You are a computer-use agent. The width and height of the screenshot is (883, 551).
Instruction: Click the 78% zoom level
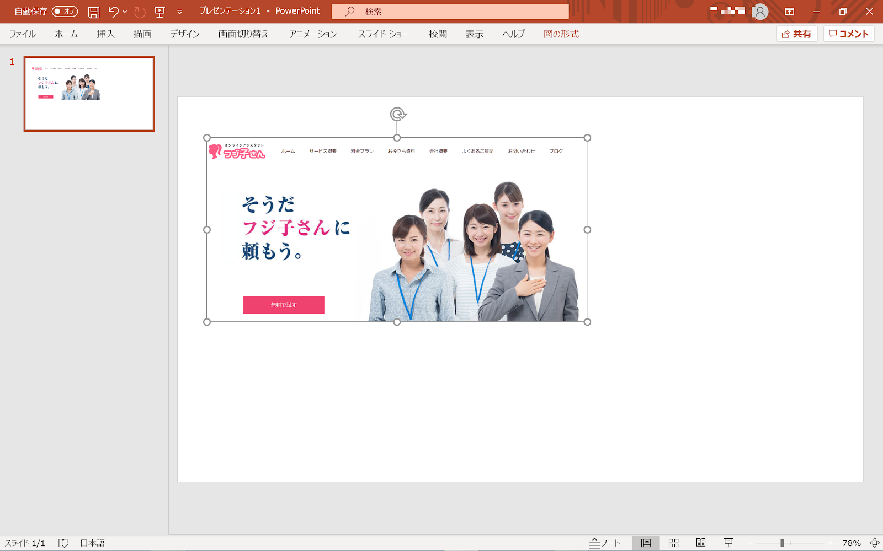852,543
